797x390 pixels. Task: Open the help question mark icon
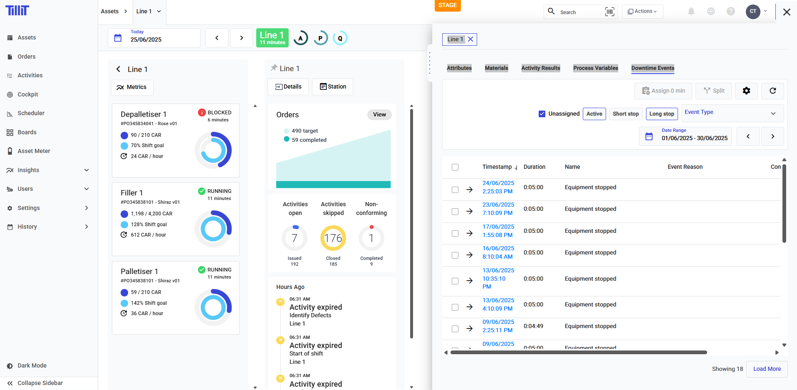730,12
